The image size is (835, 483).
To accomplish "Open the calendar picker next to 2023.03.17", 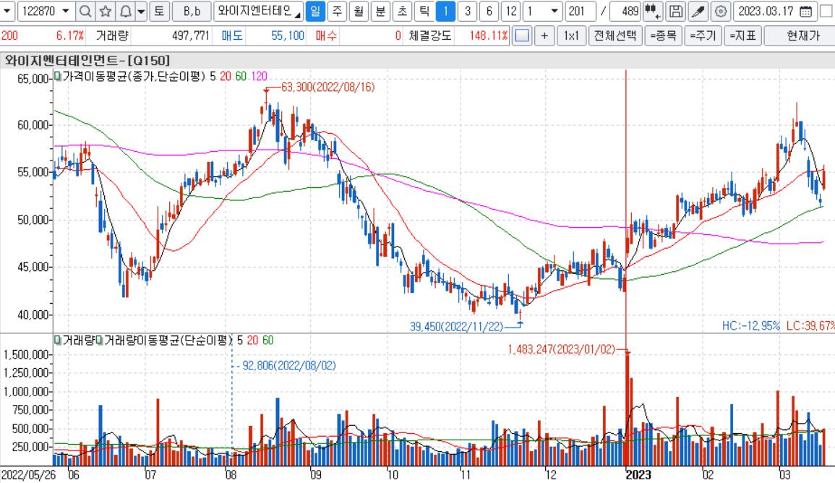I will (805, 11).
